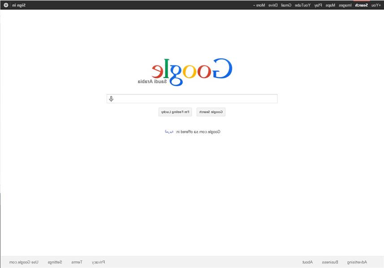Viewport: 384px width, 268px height.
Task: Open Images from the top bar
Action: point(345,5)
